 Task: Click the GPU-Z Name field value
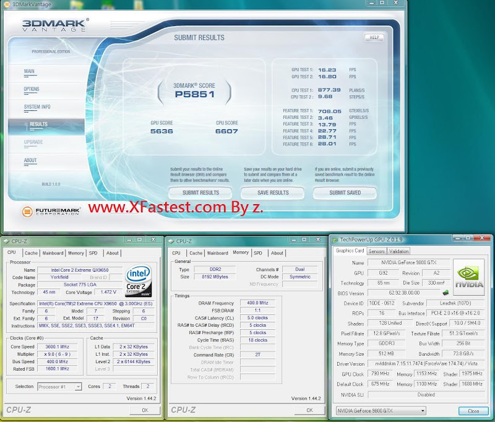click(409, 262)
